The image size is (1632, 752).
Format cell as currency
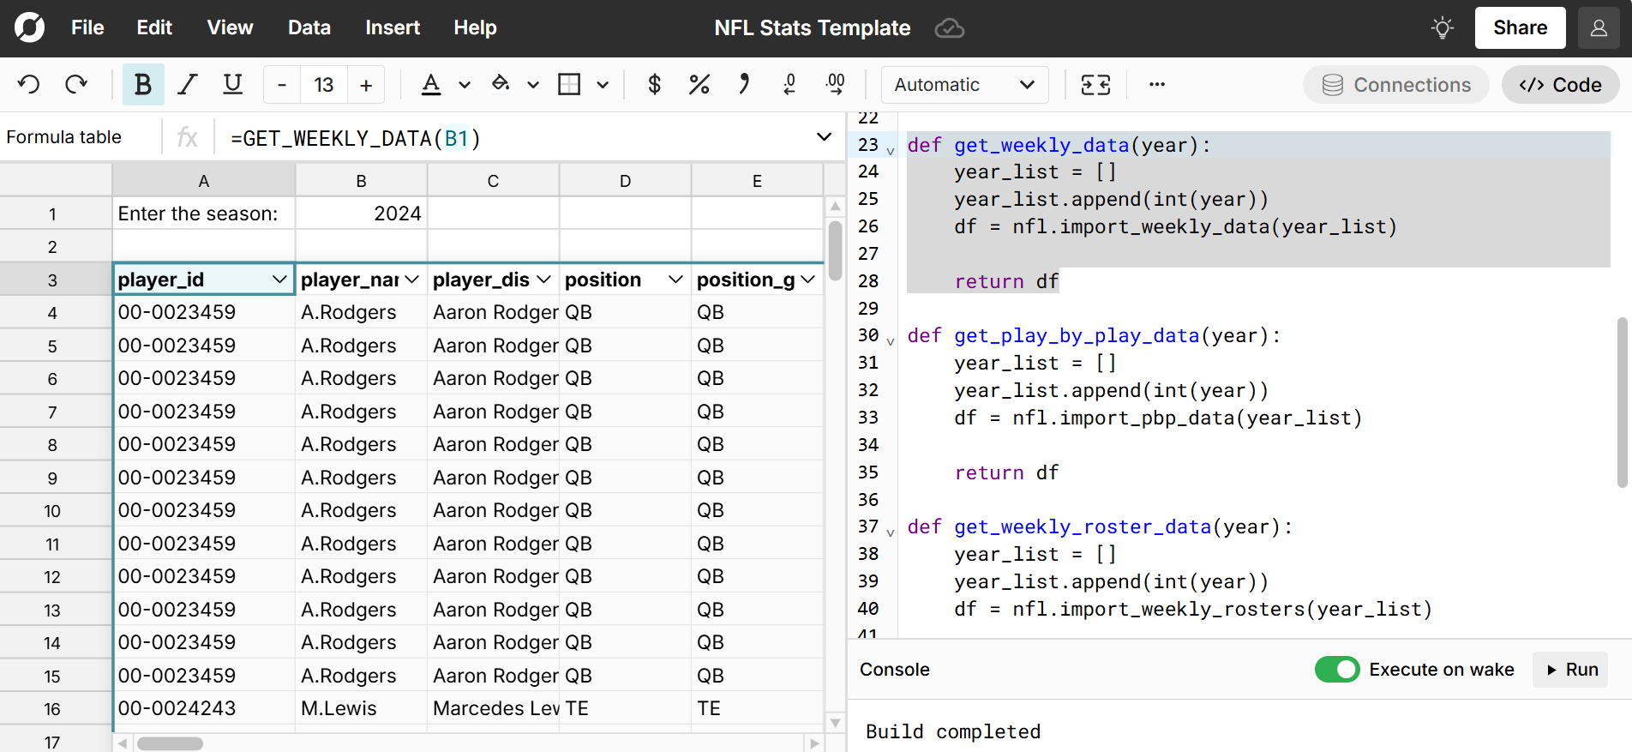654,84
